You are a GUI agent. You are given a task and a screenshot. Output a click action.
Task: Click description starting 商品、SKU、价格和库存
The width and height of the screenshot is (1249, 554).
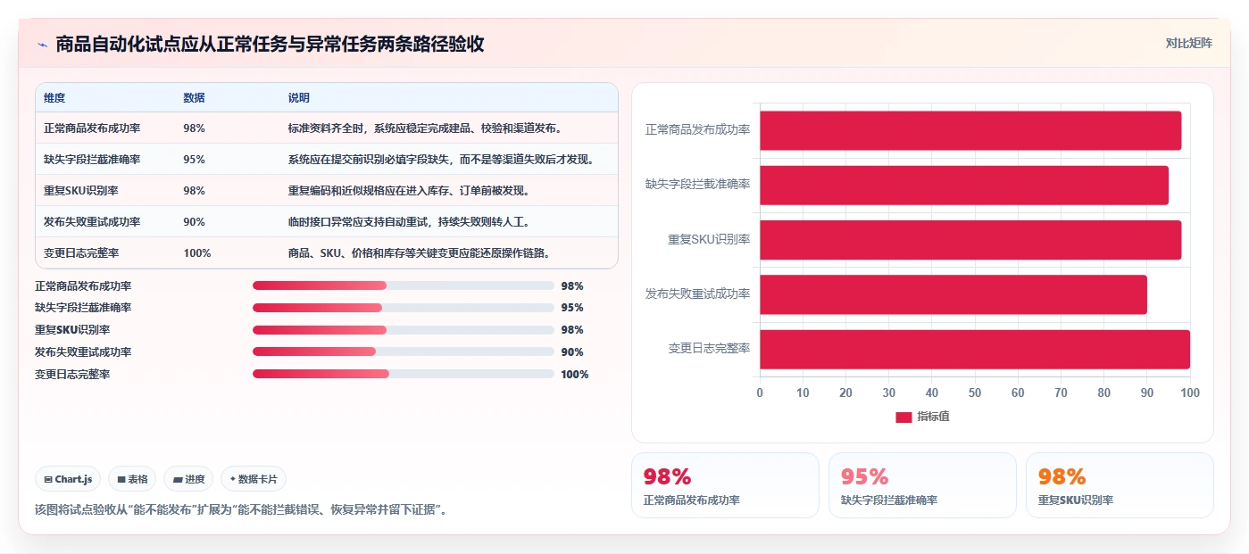click(x=419, y=253)
